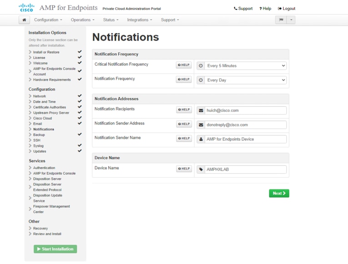Click person icon for Sender Name
Screen dimensions: 348x264
[201, 139]
